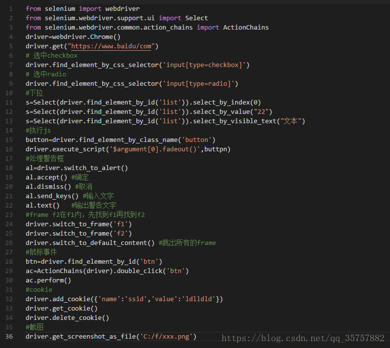Click 'driver.add_cookie' on line 32
The height and width of the screenshot is (348, 390).
[x=58, y=299]
